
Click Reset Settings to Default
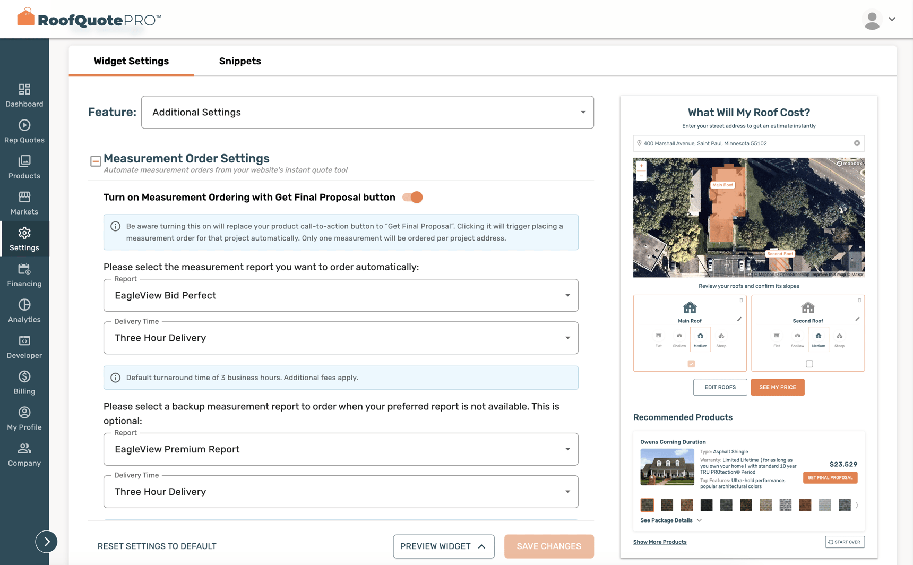tap(157, 546)
